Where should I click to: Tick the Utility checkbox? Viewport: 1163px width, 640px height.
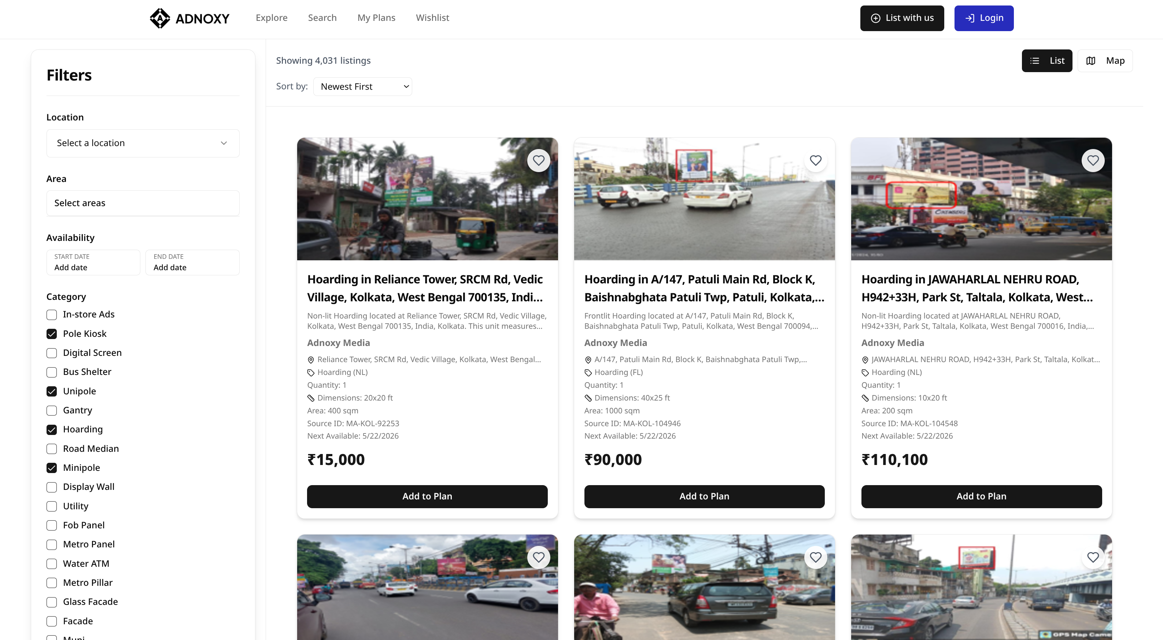(x=51, y=506)
